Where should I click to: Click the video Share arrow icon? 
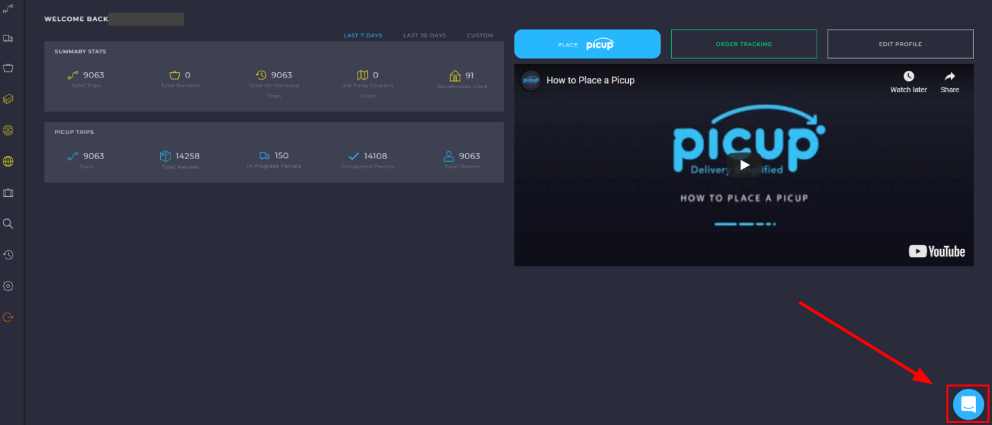950,76
